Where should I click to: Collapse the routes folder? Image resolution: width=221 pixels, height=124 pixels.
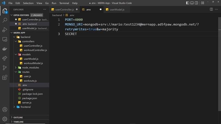16,72
